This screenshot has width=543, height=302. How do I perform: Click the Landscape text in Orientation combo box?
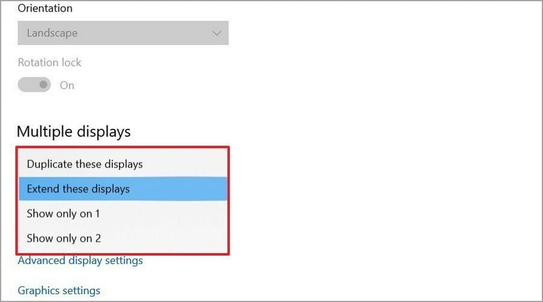click(x=52, y=33)
